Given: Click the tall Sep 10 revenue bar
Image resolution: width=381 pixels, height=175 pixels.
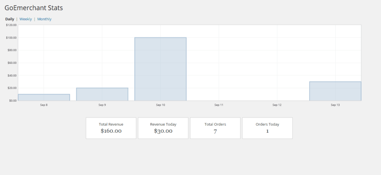Looking at the screenshot, I should pos(160,69).
